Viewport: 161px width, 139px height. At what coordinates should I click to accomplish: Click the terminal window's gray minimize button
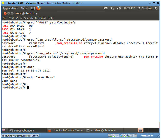pos(9,13)
